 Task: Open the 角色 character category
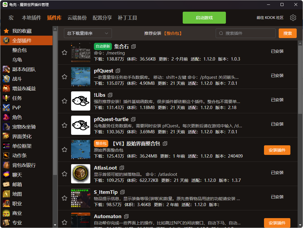[26, 117]
